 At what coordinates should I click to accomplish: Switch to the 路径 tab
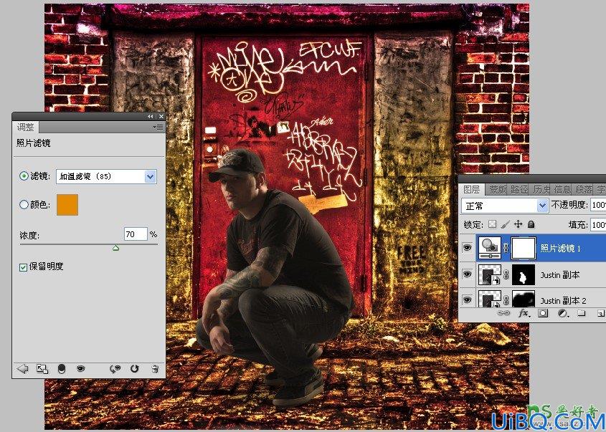coord(519,189)
